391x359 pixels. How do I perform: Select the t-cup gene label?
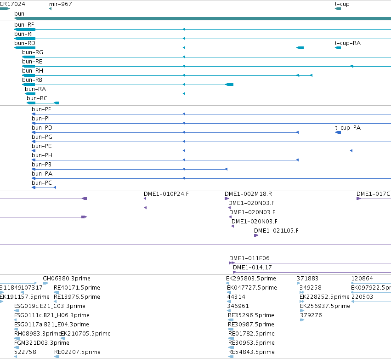[342, 4]
